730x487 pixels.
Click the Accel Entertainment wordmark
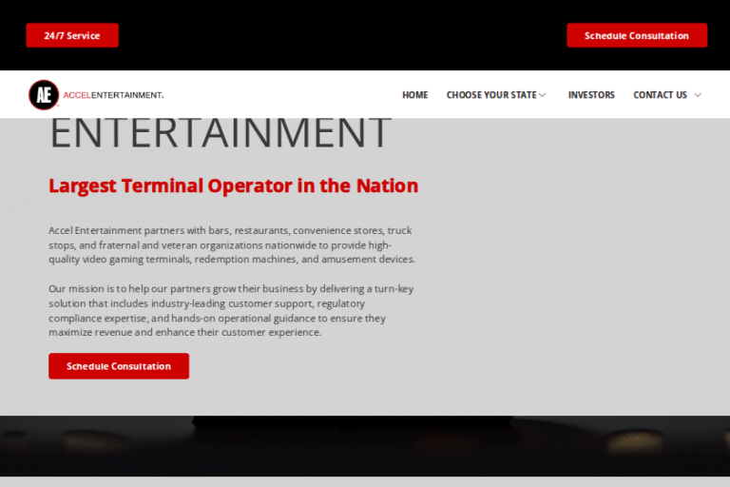pos(113,95)
